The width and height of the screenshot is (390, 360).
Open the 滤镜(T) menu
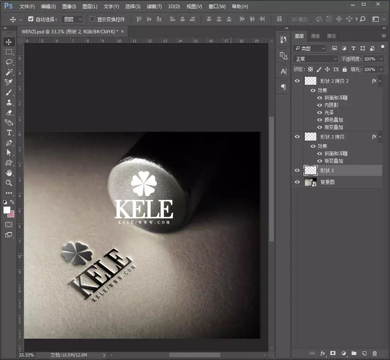point(154,7)
